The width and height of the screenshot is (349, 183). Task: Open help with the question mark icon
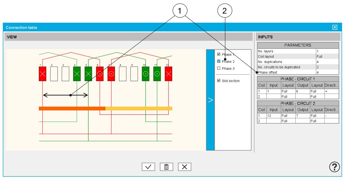(x=334, y=167)
